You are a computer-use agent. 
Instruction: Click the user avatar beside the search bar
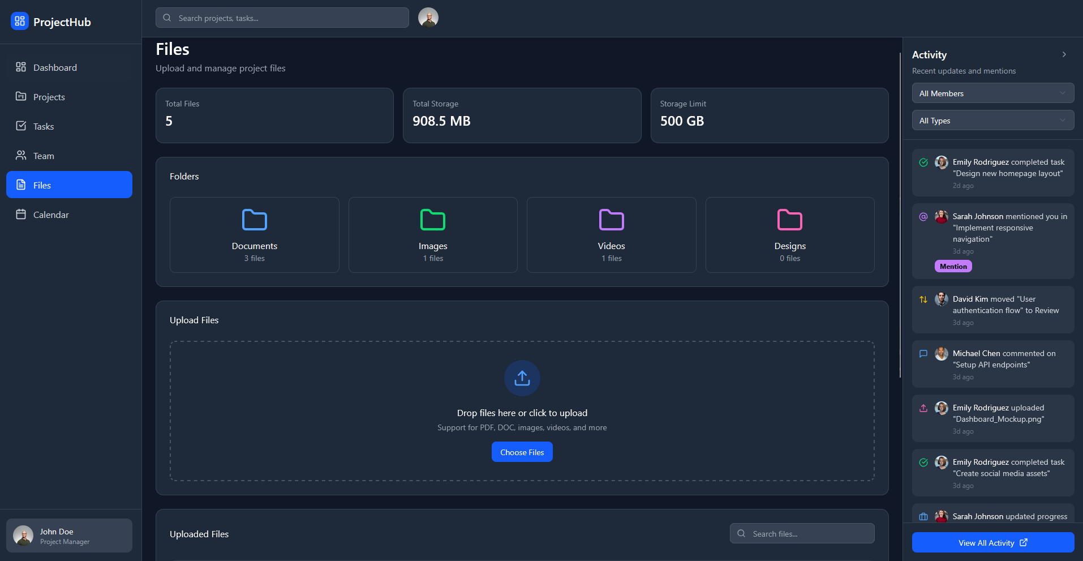tap(428, 18)
